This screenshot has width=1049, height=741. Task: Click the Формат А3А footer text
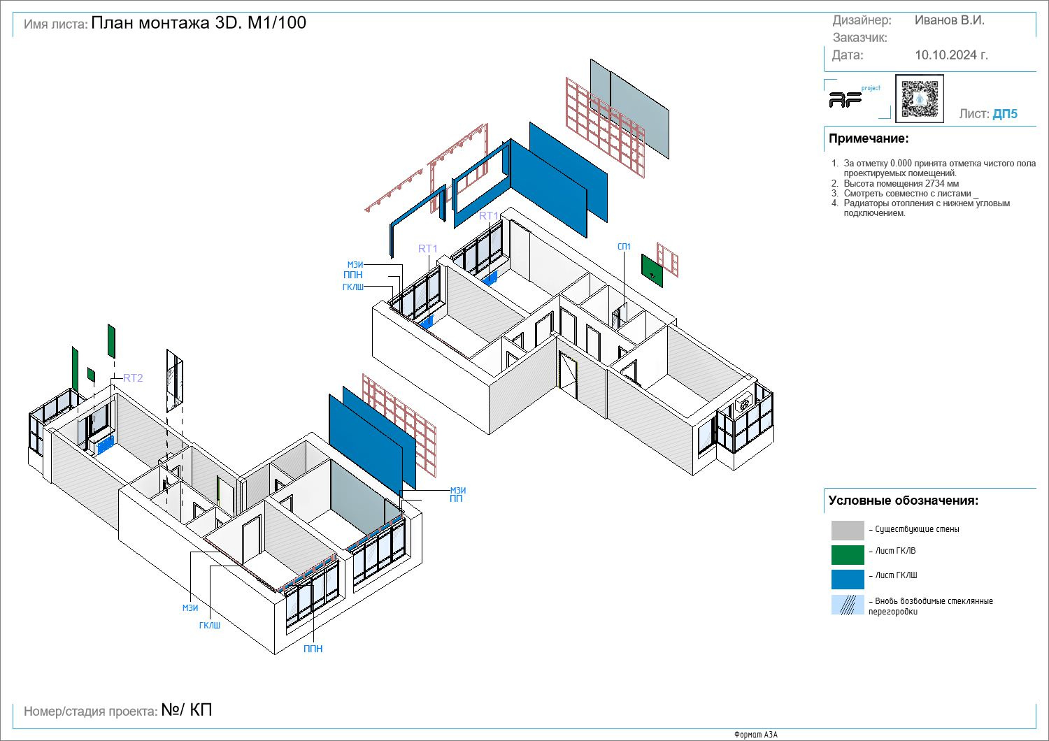point(755,735)
